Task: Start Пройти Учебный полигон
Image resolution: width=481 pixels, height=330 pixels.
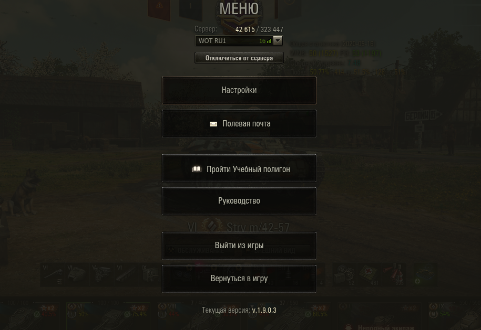Action: pos(239,168)
